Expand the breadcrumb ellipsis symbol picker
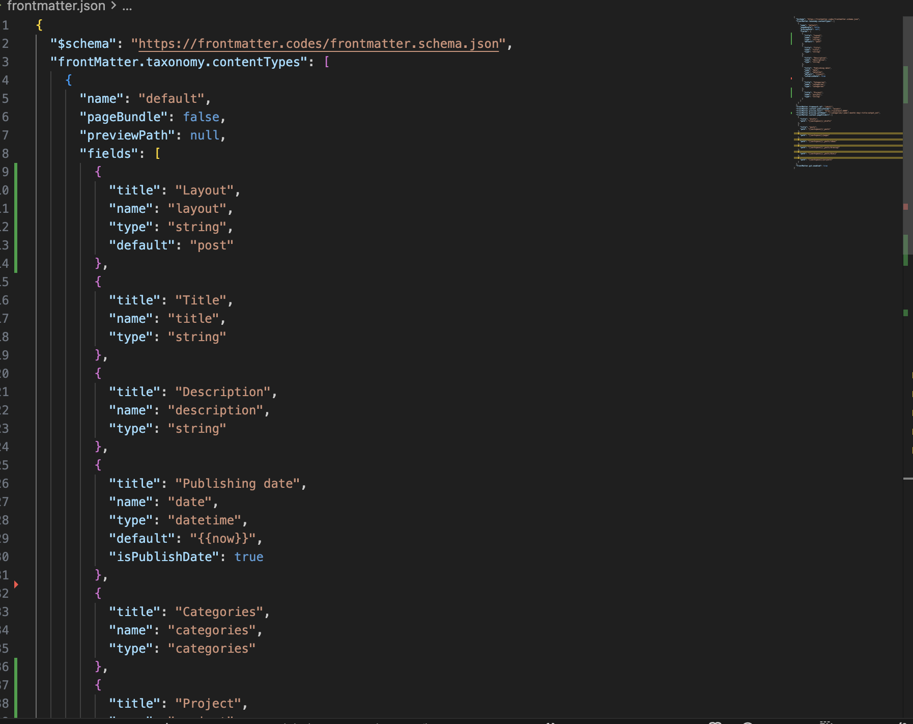The height and width of the screenshot is (724, 913). coord(127,7)
